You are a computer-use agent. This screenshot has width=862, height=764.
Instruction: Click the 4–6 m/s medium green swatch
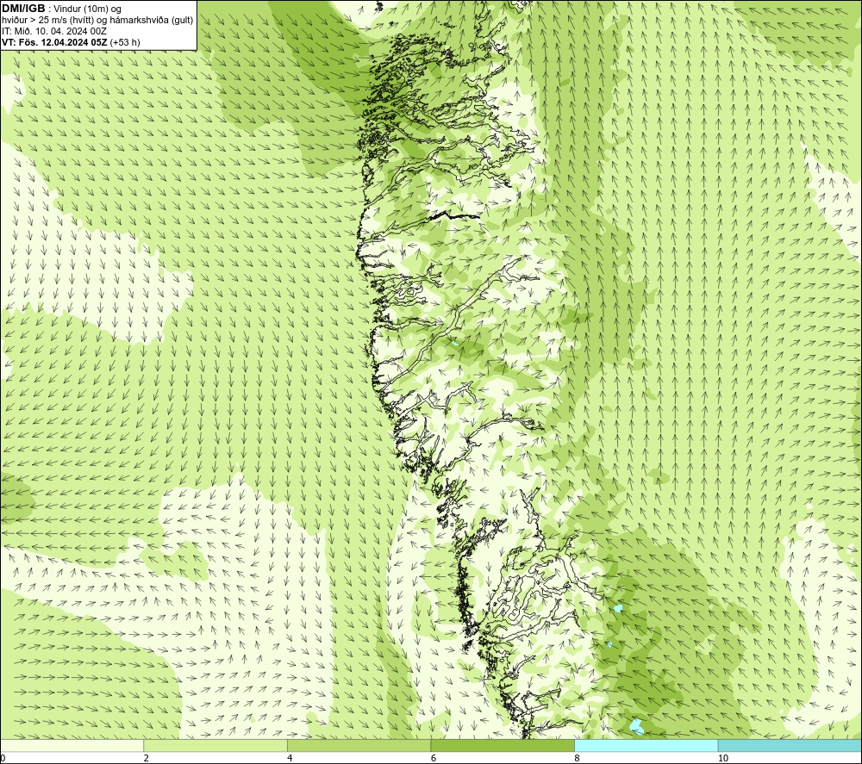pos(359,745)
